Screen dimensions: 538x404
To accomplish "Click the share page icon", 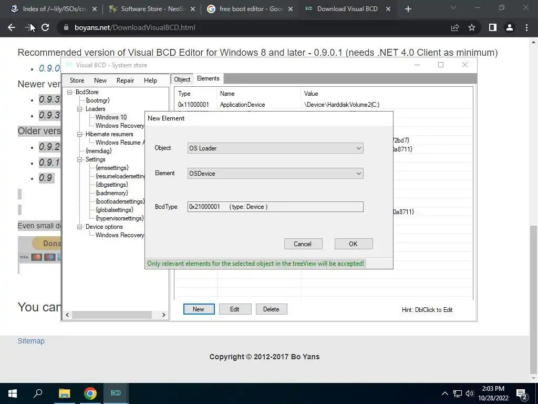I will tap(455, 27).
